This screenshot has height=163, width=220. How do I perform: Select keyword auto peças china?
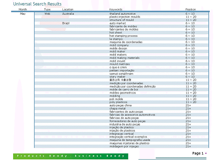click(121, 106)
